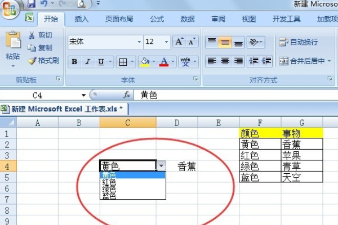338x225 pixels.
Task: Click the select-all corner of the grid
Action: pyautogui.click(x=8, y=123)
